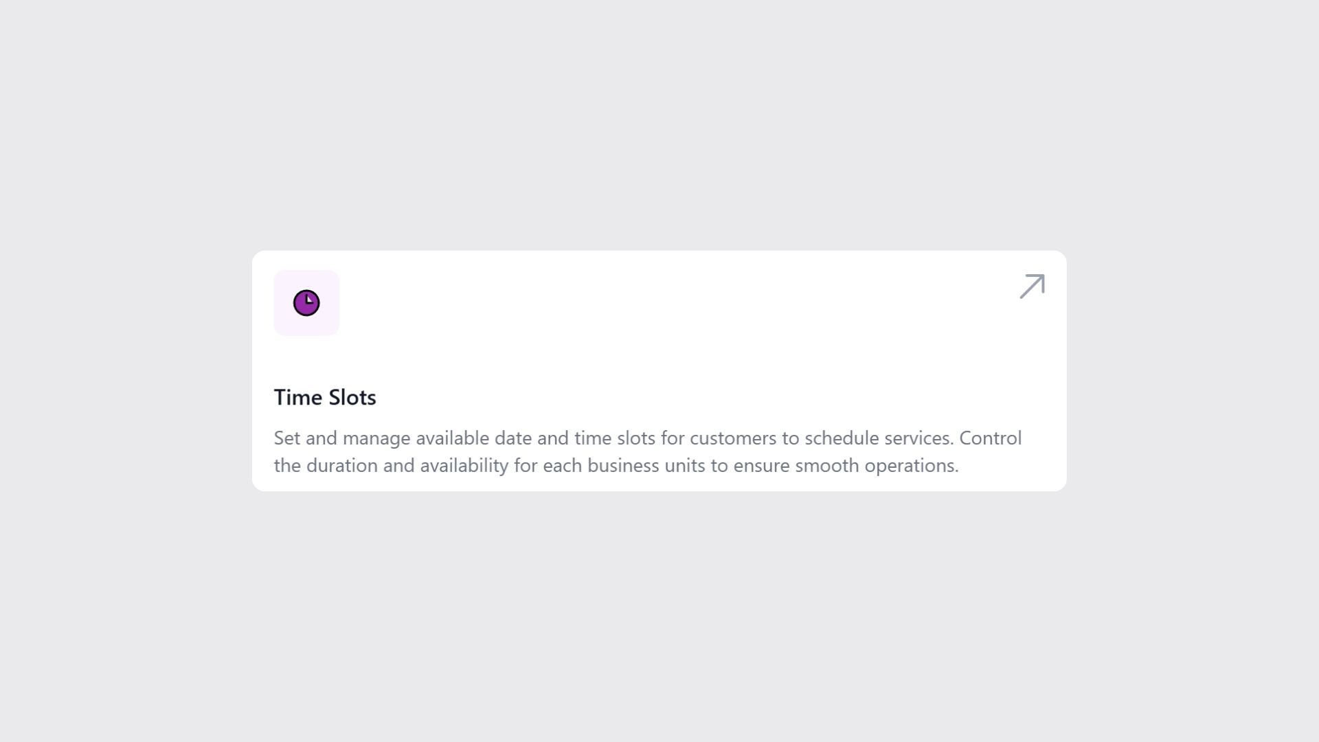Click the external link arrow on the card
The width and height of the screenshot is (1319, 742).
[x=1032, y=286]
